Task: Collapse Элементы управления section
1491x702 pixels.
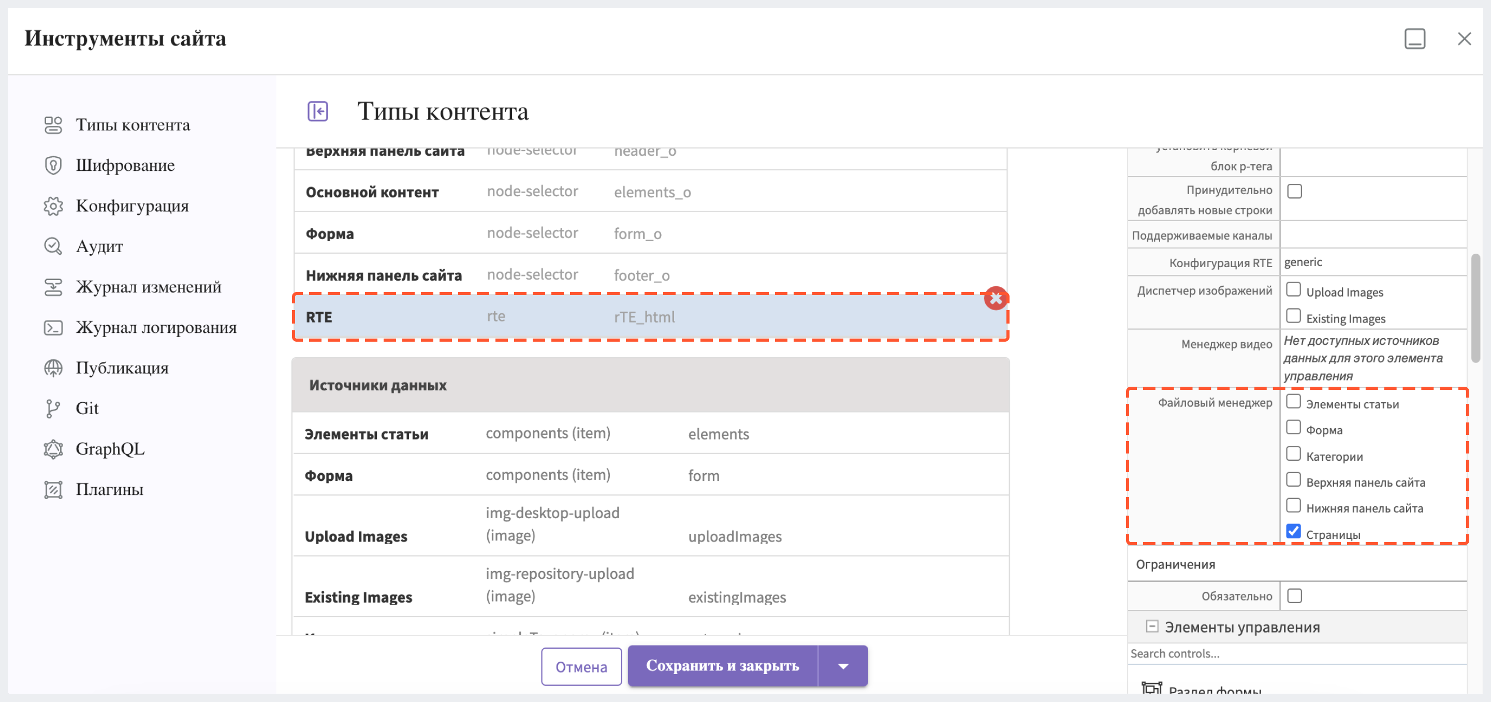Action: 1152,626
